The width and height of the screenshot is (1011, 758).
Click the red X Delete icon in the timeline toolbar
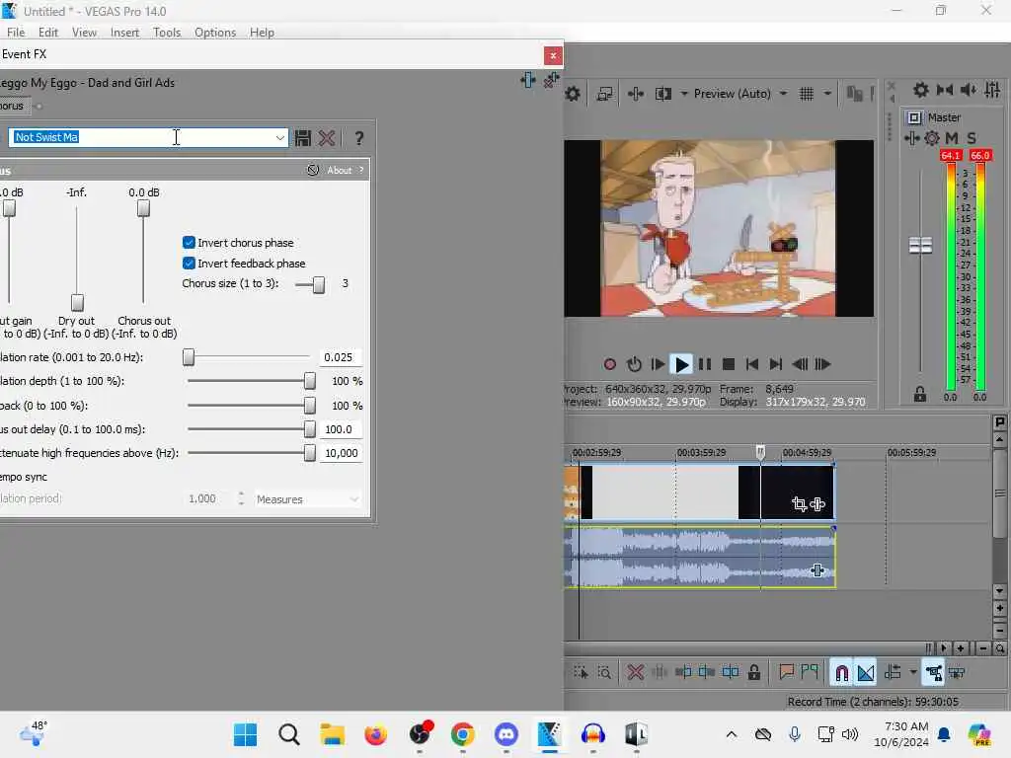coord(636,672)
